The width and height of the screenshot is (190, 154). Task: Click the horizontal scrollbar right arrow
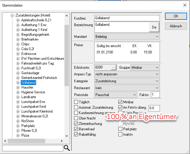[x=62, y=141]
